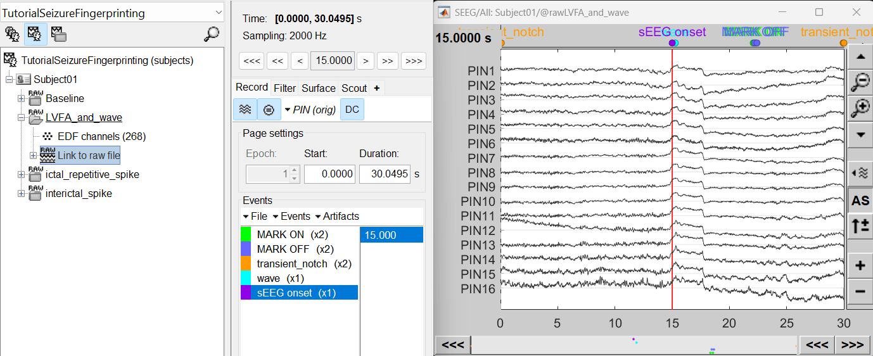
Task: Increase signal gain with the plus button
Action: (860, 266)
